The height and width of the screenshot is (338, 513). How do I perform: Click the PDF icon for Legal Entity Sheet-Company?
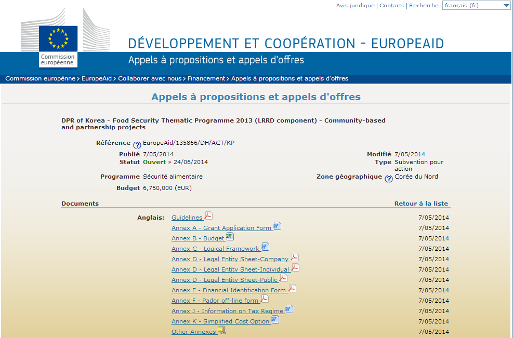coord(295,258)
